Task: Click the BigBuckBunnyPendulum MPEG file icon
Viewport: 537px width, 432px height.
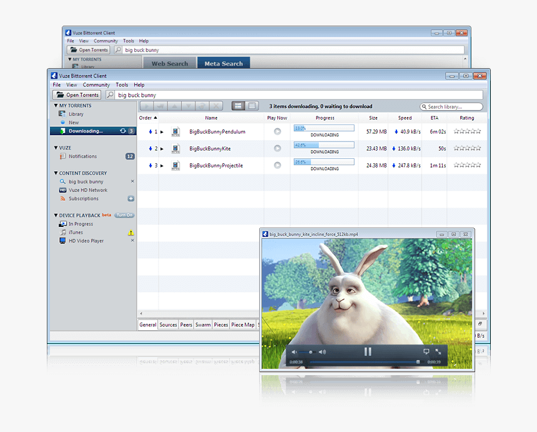Action: [x=175, y=132]
